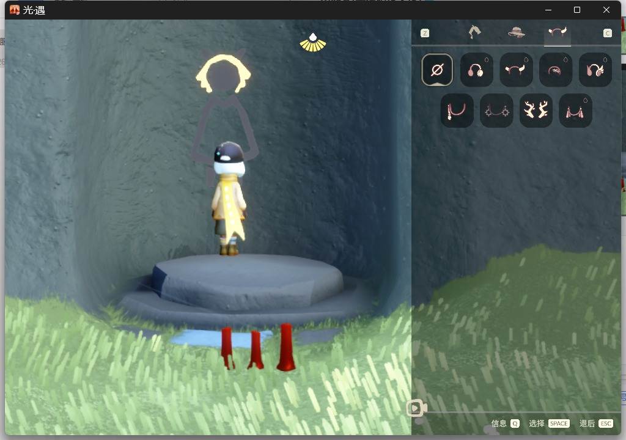Screen dimensions: 626x440
Task: Click the player character on the pedestal
Action: (229, 199)
